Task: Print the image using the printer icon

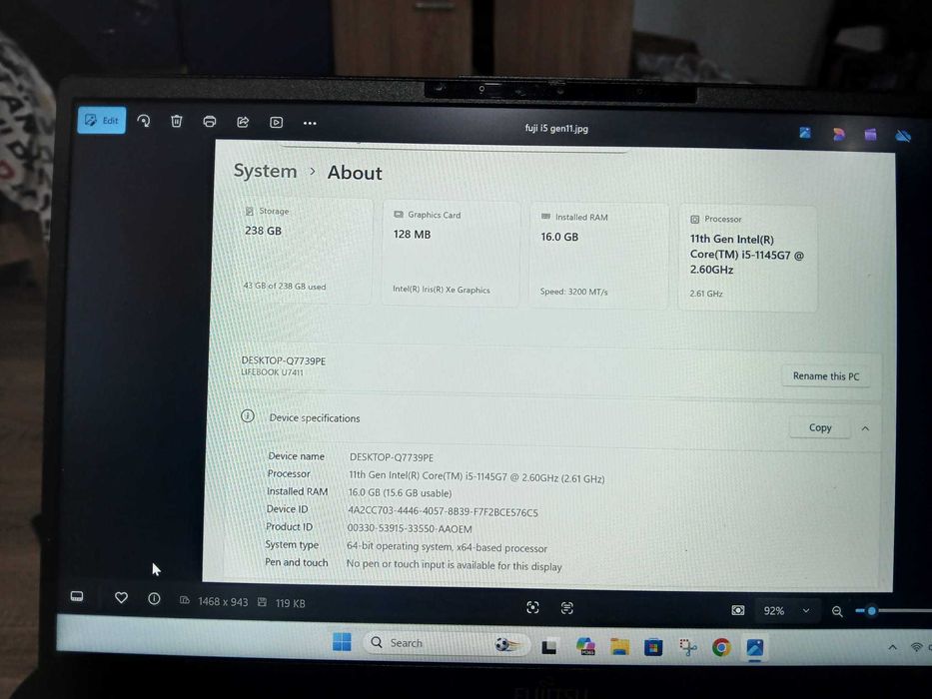Action: tap(209, 122)
